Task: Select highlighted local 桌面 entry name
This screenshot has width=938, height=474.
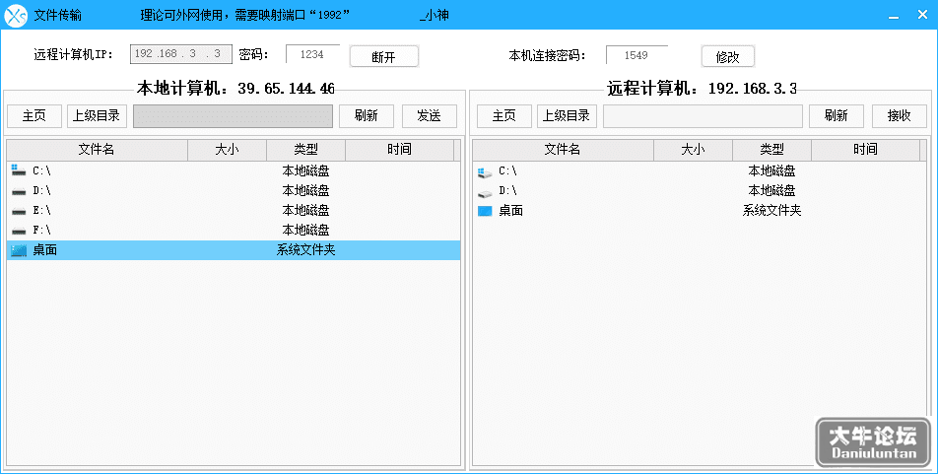Action: coord(45,250)
